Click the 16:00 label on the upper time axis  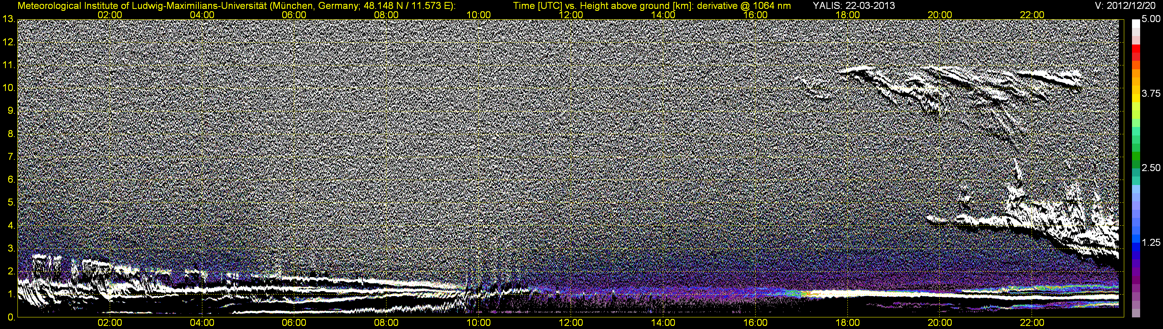(x=755, y=15)
